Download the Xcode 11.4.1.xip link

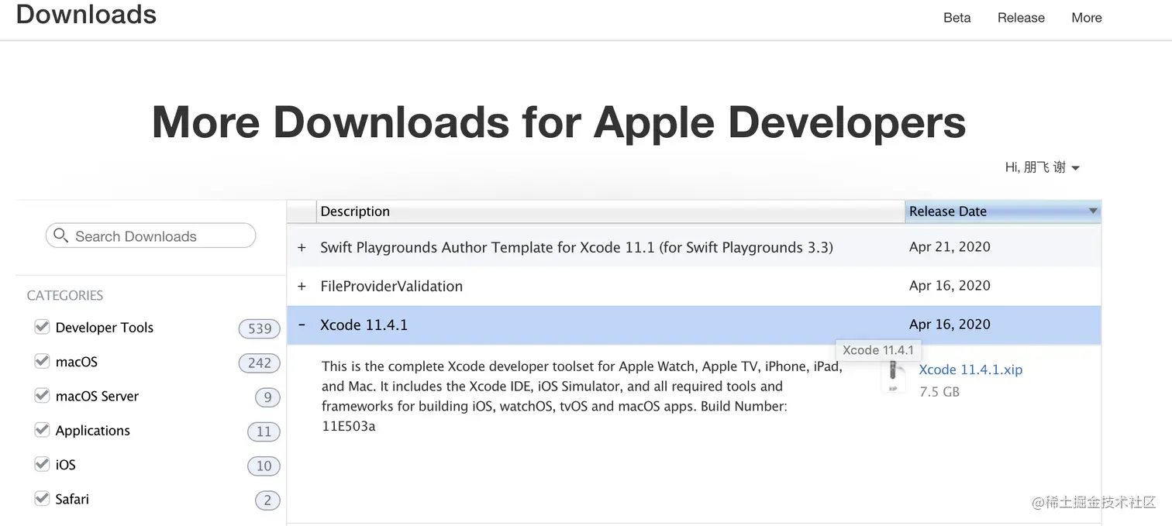[x=970, y=370]
